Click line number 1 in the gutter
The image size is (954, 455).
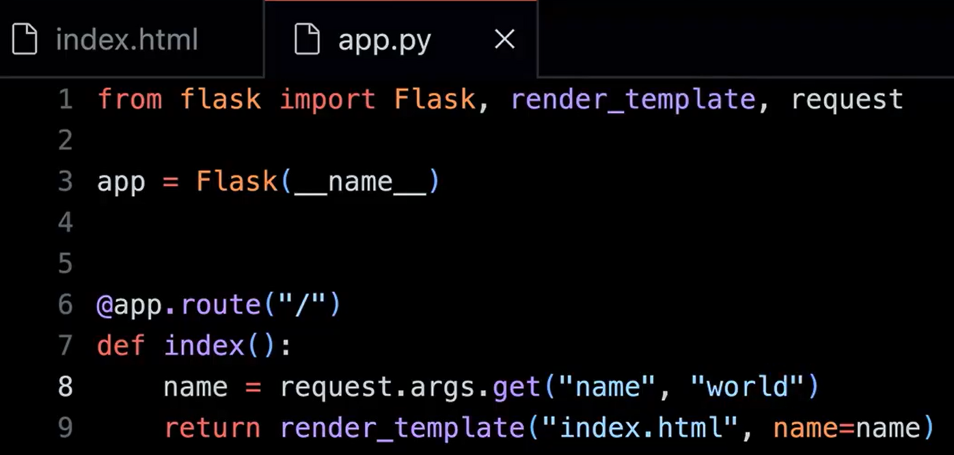[65, 100]
